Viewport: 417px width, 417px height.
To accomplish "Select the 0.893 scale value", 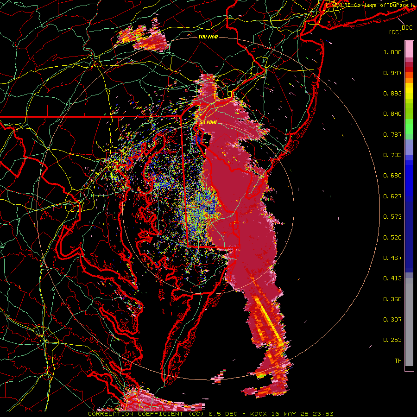I will tap(392, 93).
